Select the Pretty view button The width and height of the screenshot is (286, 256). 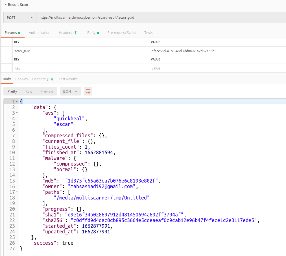[12, 91]
